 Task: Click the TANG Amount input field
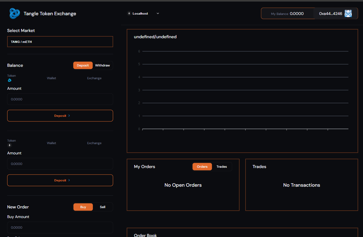60,99
